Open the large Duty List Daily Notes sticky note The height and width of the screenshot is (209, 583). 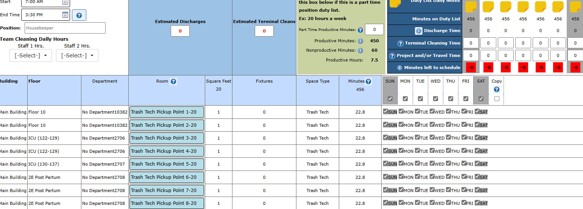pyautogui.click(x=395, y=3)
